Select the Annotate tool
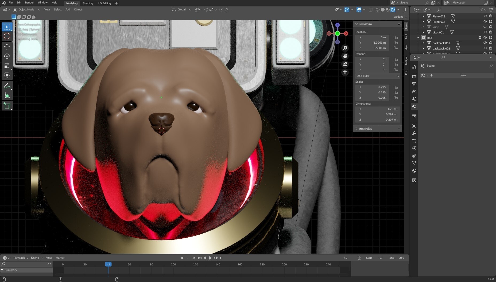This screenshot has height=282, width=496. (x=7, y=86)
